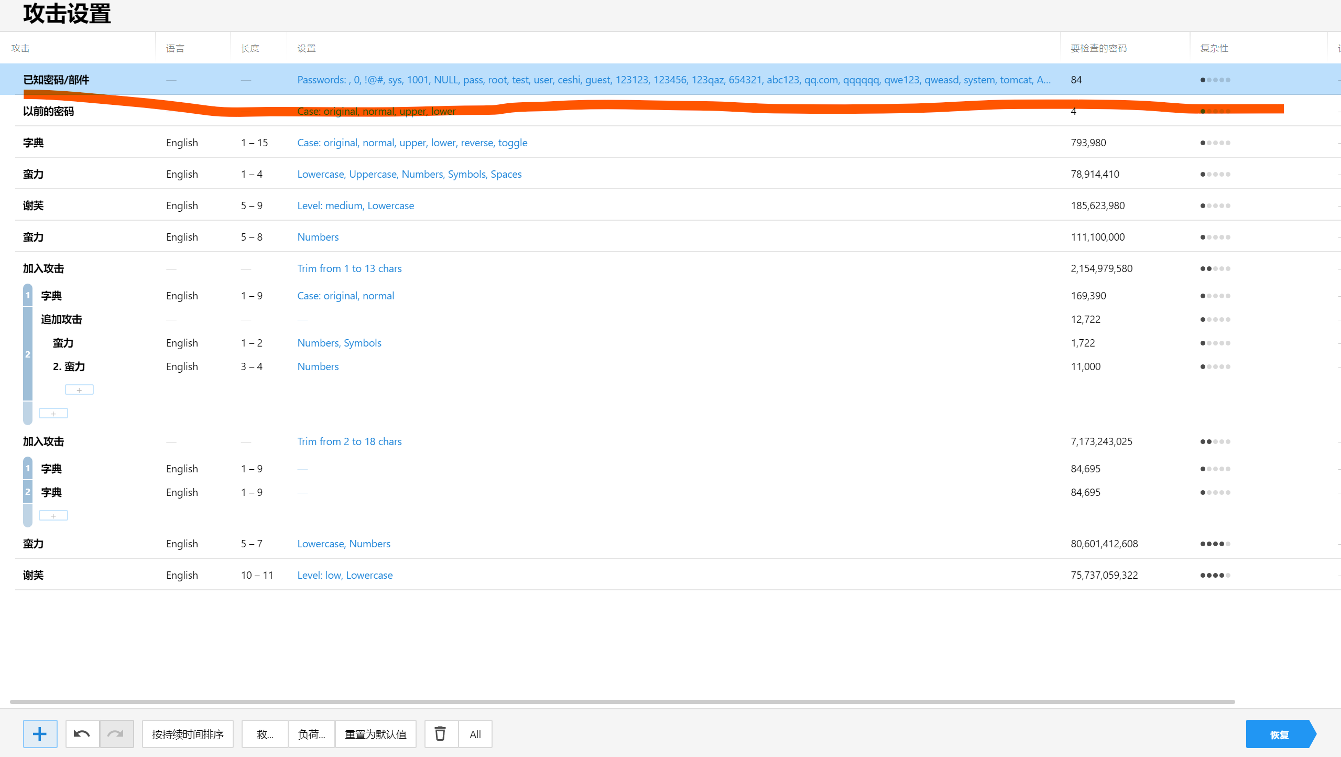Open 'Trim from 1 to 13 chars' settings
This screenshot has width=1341, height=757.
coord(349,268)
